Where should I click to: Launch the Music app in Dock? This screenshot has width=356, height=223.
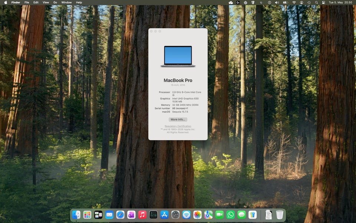(142, 214)
